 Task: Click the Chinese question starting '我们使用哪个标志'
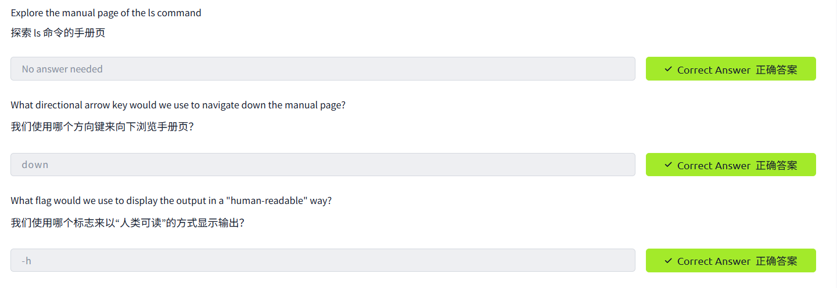coord(128,222)
